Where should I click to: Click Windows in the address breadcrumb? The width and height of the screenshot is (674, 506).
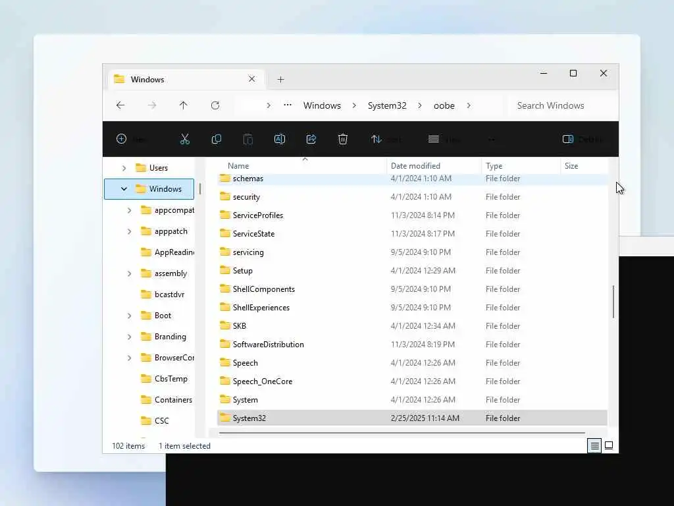pyautogui.click(x=322, y=105)
